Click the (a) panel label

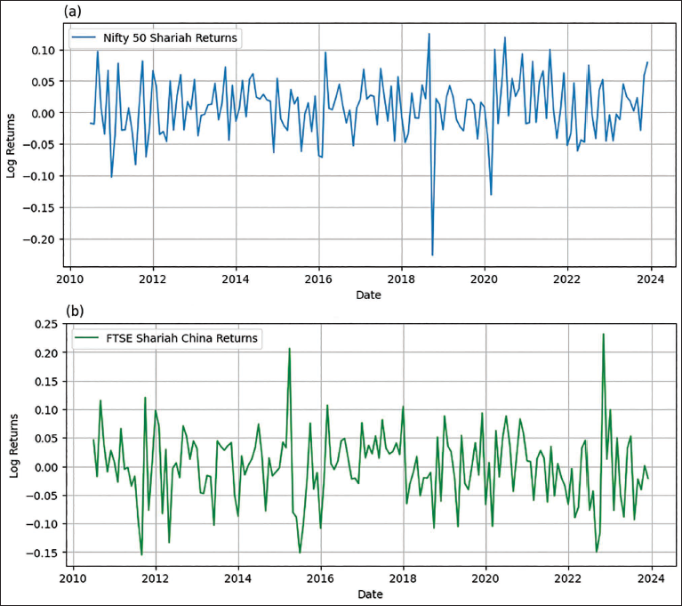click(x=73, y=12)
